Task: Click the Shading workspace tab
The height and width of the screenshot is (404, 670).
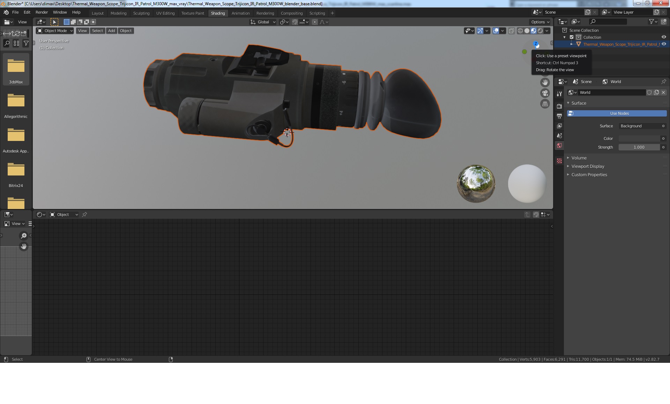Action: pyautogui.click(x=218, y=13)
